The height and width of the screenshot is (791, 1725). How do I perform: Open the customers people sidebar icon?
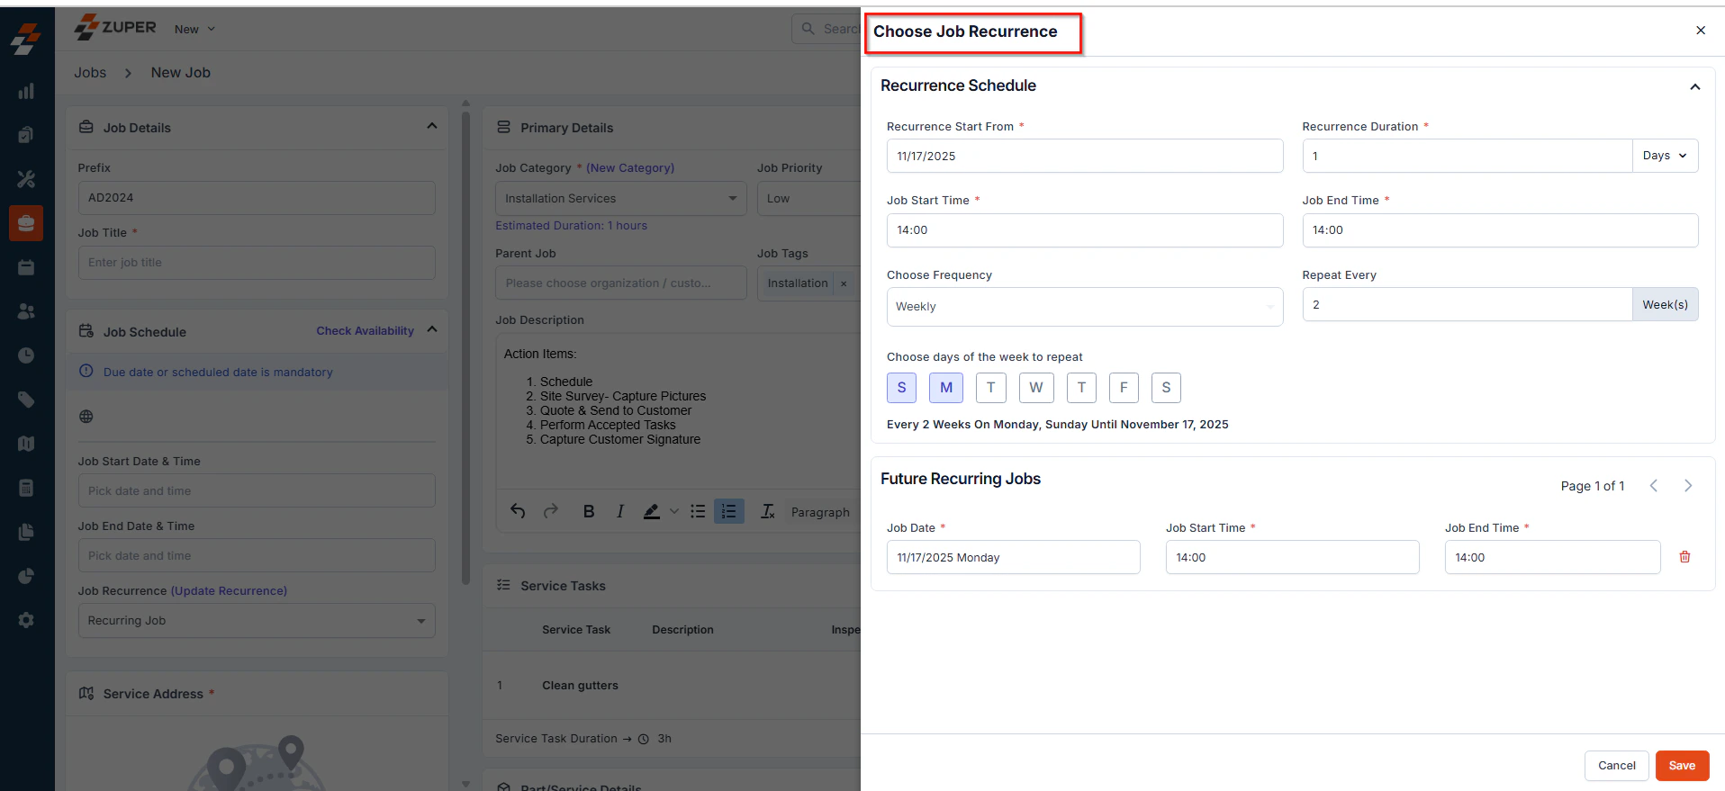point(26,311)
